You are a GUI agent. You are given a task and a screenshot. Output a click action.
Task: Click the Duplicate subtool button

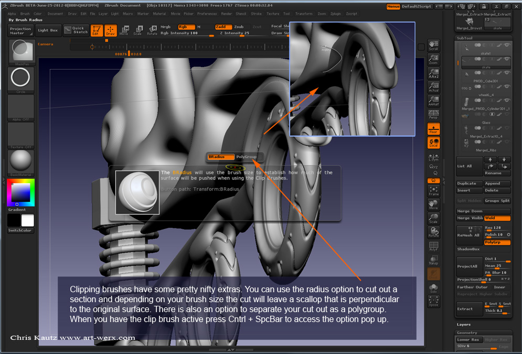pyautogui.click(x=470, y=183)
